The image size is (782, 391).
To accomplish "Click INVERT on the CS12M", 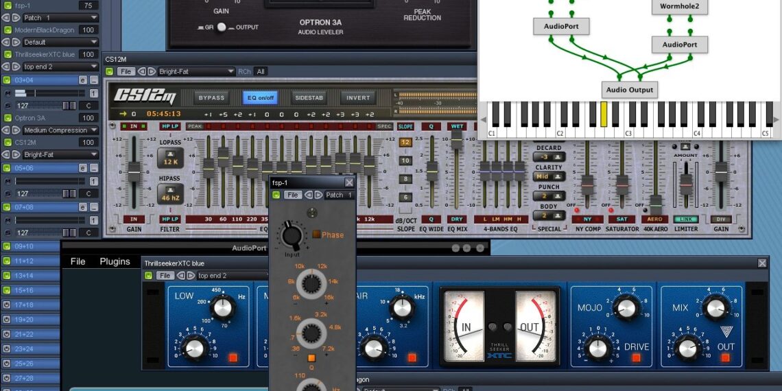I will point(358,97).
